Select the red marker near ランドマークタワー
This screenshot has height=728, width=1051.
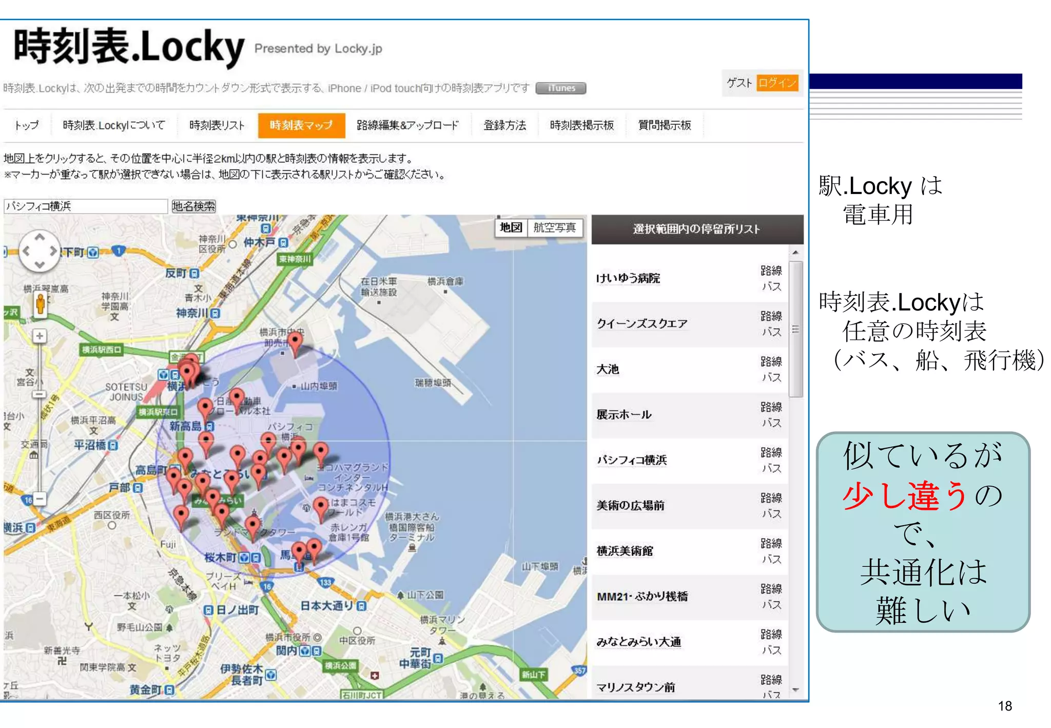[x=252, y=528]
